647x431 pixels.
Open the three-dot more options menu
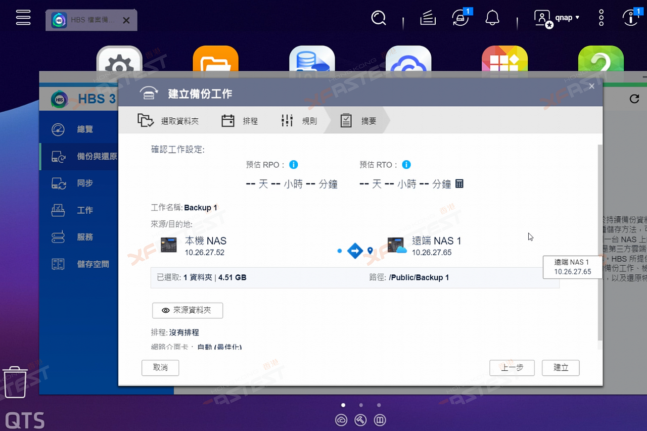(x=601, y=18)
